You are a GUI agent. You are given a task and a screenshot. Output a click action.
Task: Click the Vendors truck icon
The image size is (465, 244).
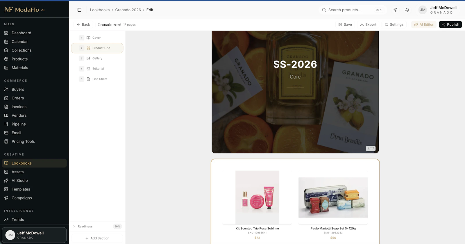coord(6,115)
